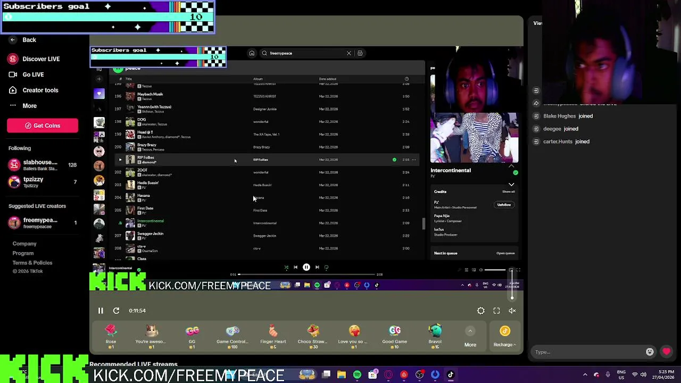Play track RIP Follies

(x=120, y=160)
